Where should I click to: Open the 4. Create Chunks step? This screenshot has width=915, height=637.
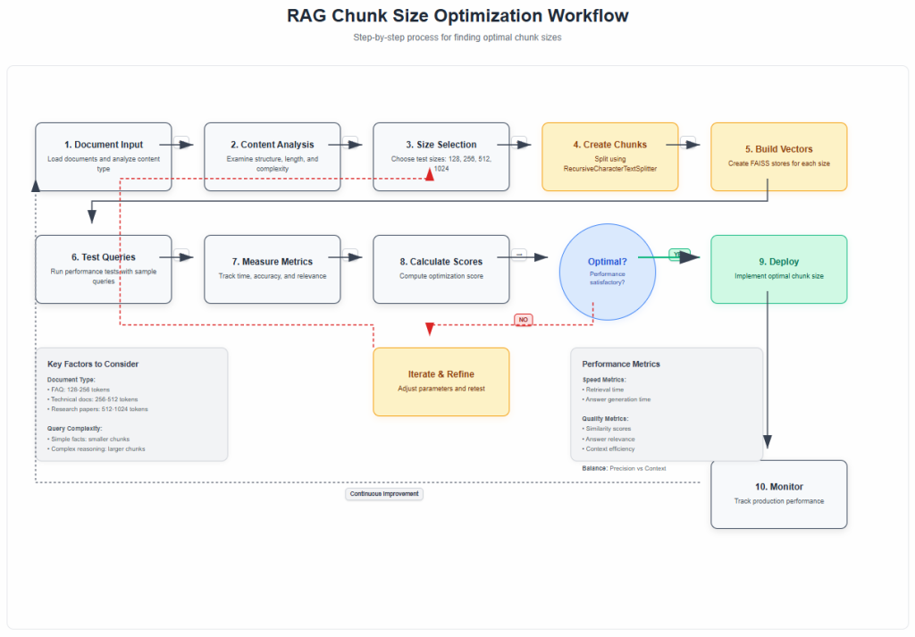point(609,156)
